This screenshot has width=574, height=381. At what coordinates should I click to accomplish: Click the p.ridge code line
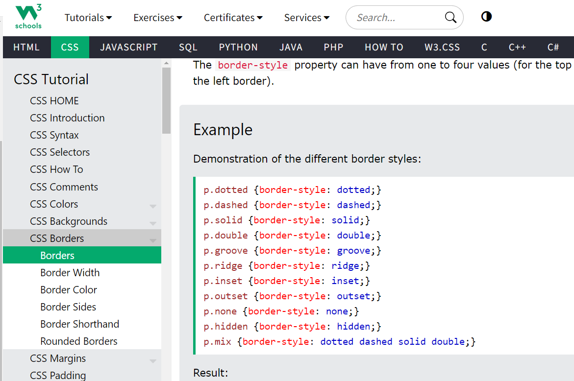[287, 266]
